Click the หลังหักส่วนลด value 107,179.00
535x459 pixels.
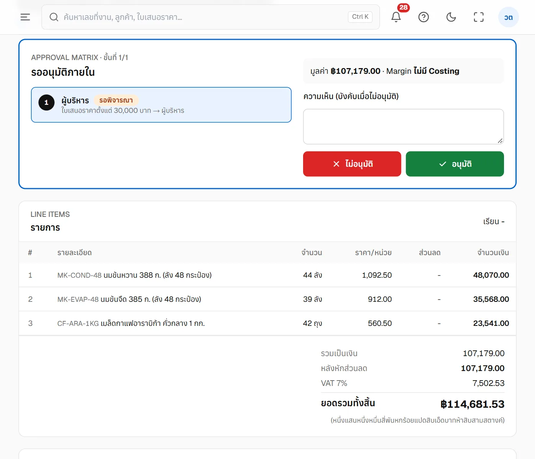[x=483, y=368]
